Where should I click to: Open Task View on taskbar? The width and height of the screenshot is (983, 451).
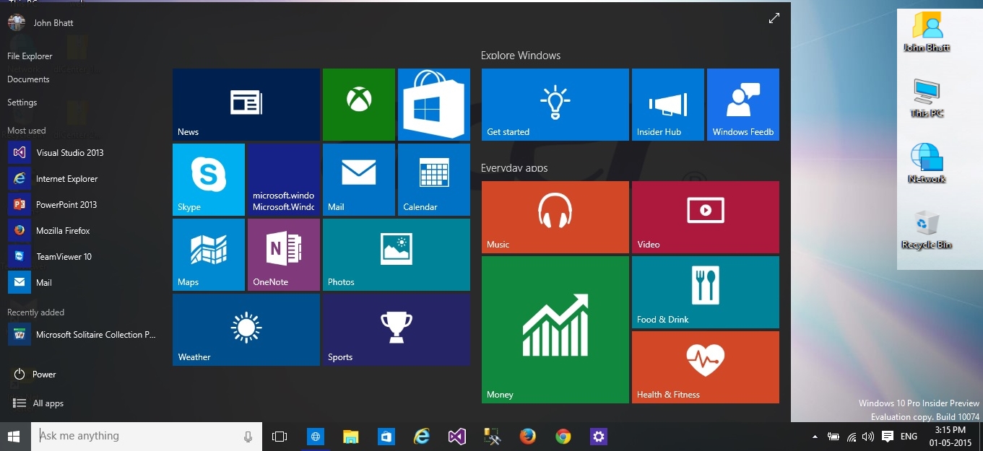[280, 437]
